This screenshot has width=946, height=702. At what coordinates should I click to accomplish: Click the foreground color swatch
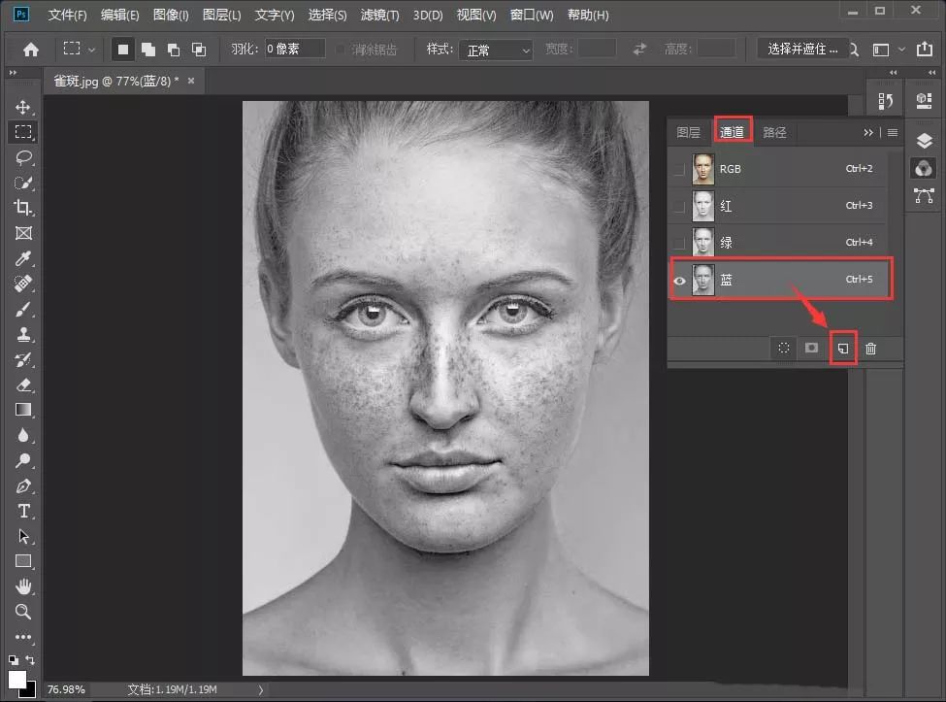(17, 679)
